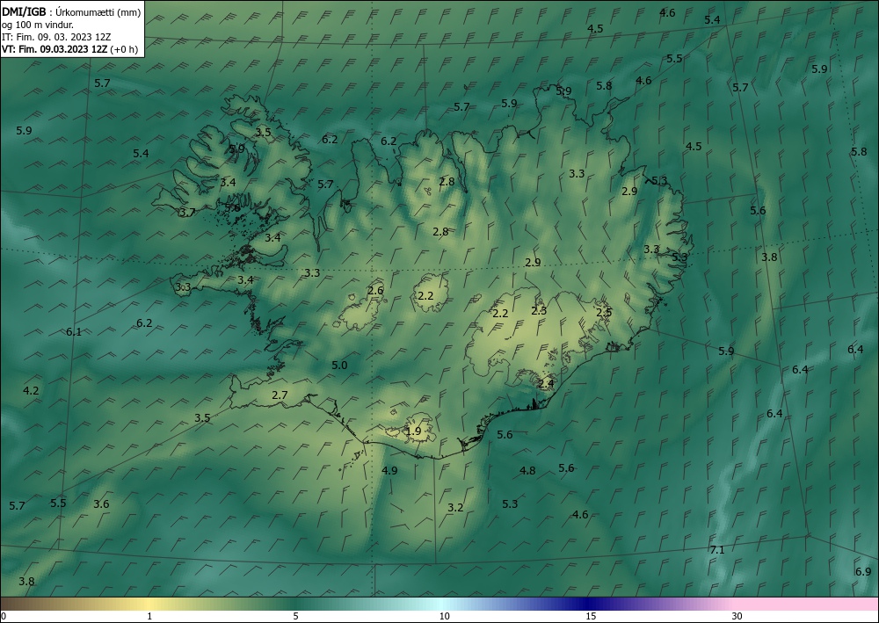Click the title text 'DMI/IGB : Úrkomumætti (mm)'
This screenshot has width=879, height=623.
tap(71, 12)
